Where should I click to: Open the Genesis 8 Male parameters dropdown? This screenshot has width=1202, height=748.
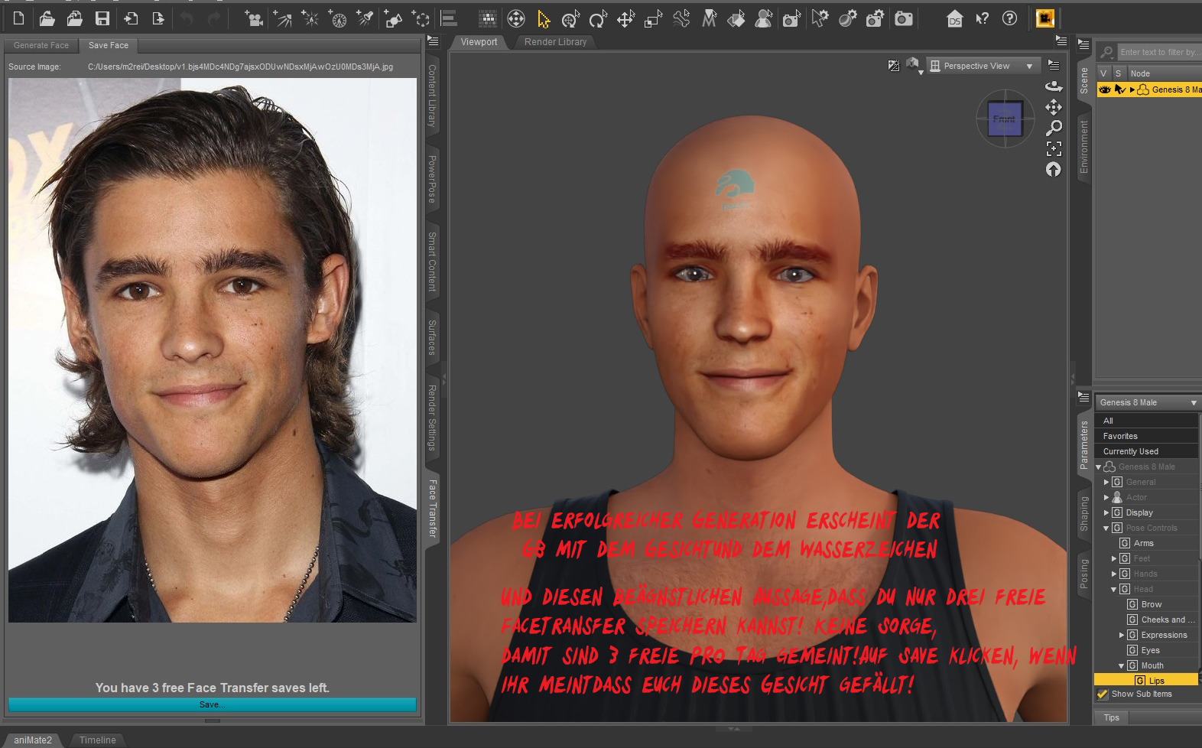click(1147, 402)
